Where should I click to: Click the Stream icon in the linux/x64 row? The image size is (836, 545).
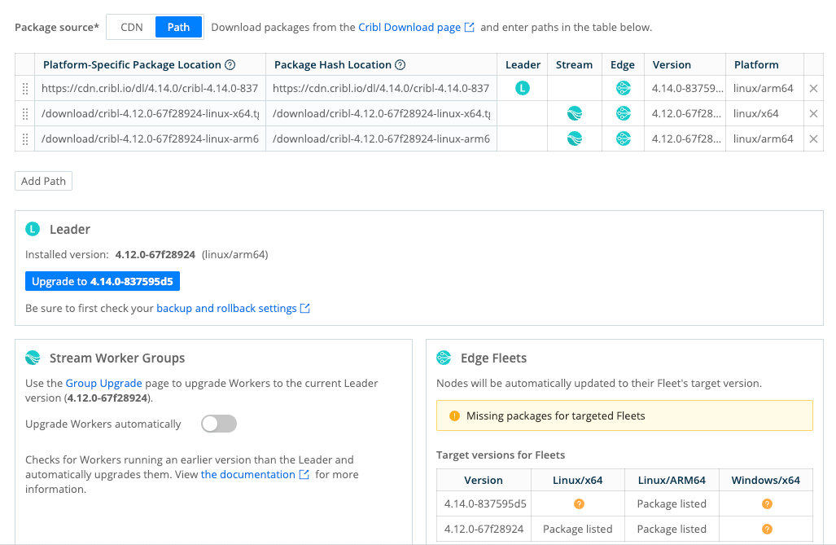pos(575,114)
